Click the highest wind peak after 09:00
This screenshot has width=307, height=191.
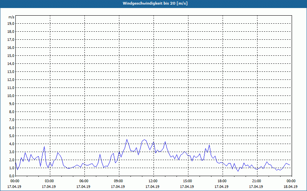click(x=127, y=139)
